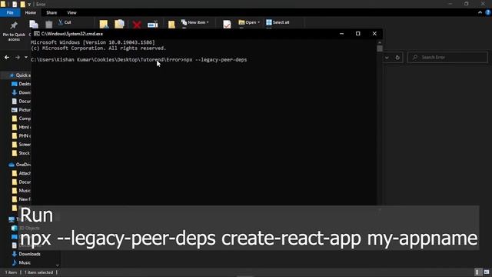The width and height of the screenshot is (492, 277).
Task: Select OneDrive in the navigation pane
Action: click(20, 165)
